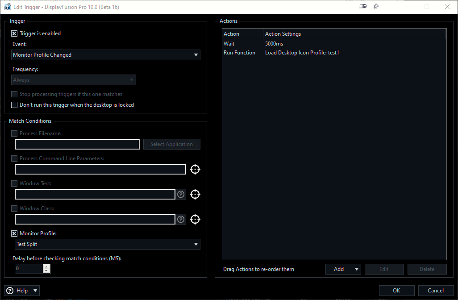
Task: Open the Help menu button
Action: 22,291
